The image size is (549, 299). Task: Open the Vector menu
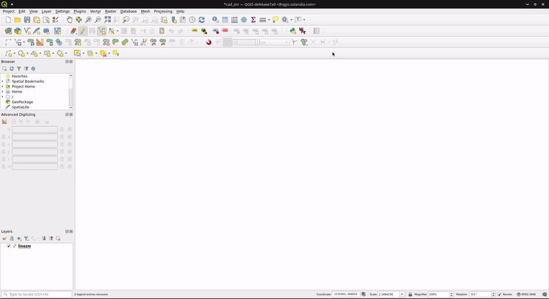[95, 11]
